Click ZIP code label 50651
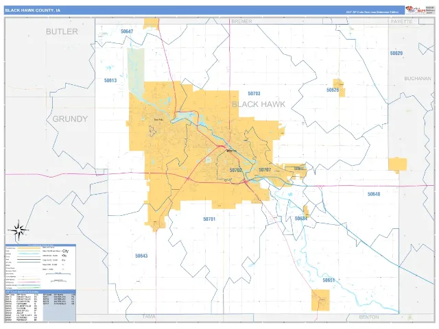The width and height of the screenshot is (439, 329). [329, 280]
